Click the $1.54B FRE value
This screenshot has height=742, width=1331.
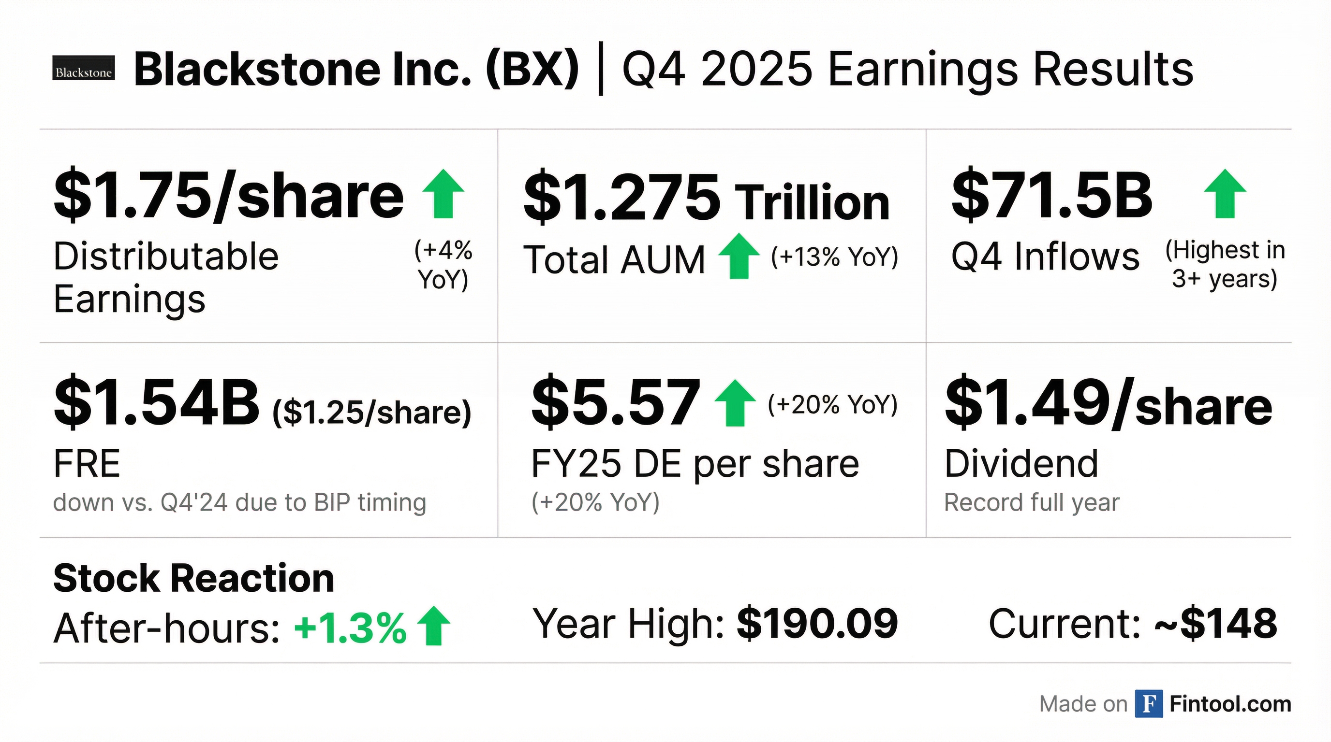(x=156, y=403)
